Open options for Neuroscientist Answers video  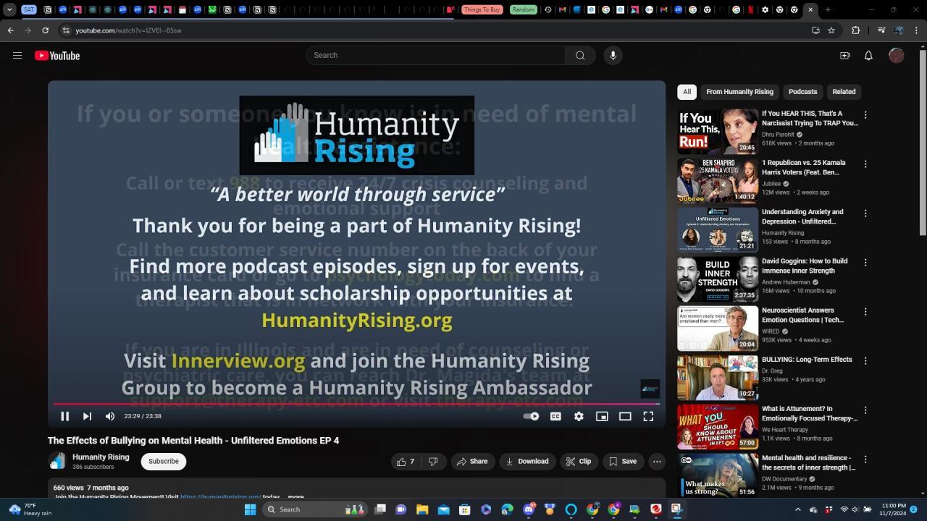click(x=865, y=312)
